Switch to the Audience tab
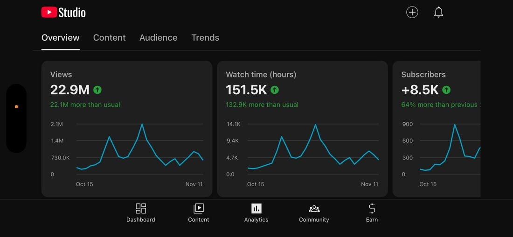 coord(159,38)
